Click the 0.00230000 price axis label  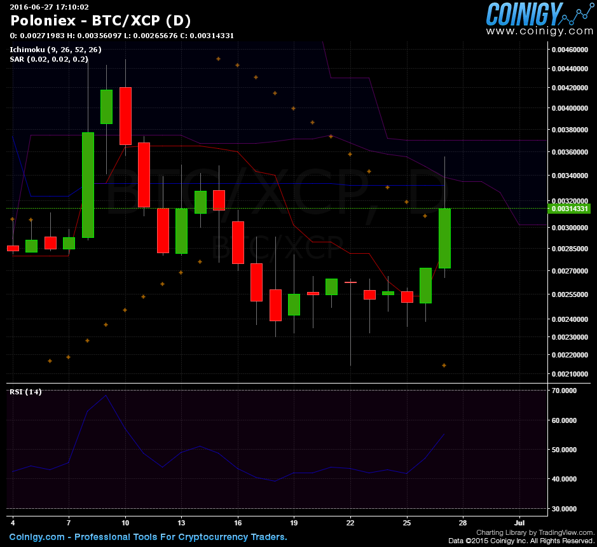(570, 338)
